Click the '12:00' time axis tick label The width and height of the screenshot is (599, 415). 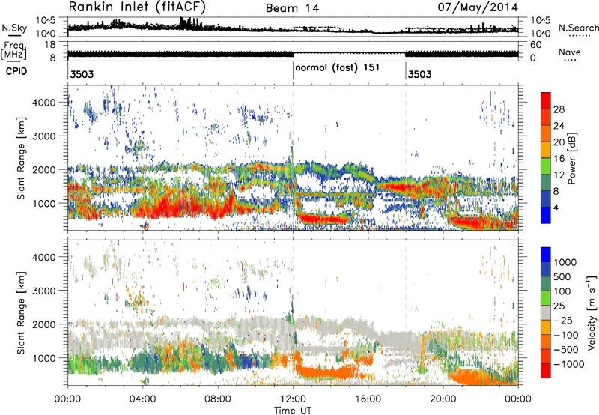coord(293,399)
